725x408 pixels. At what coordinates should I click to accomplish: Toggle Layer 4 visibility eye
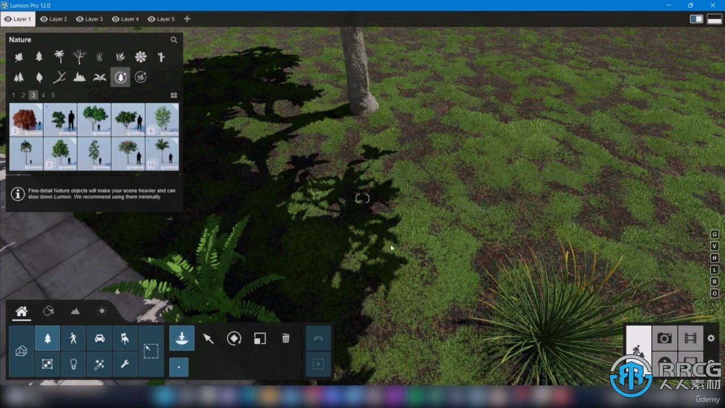[116, 19]
